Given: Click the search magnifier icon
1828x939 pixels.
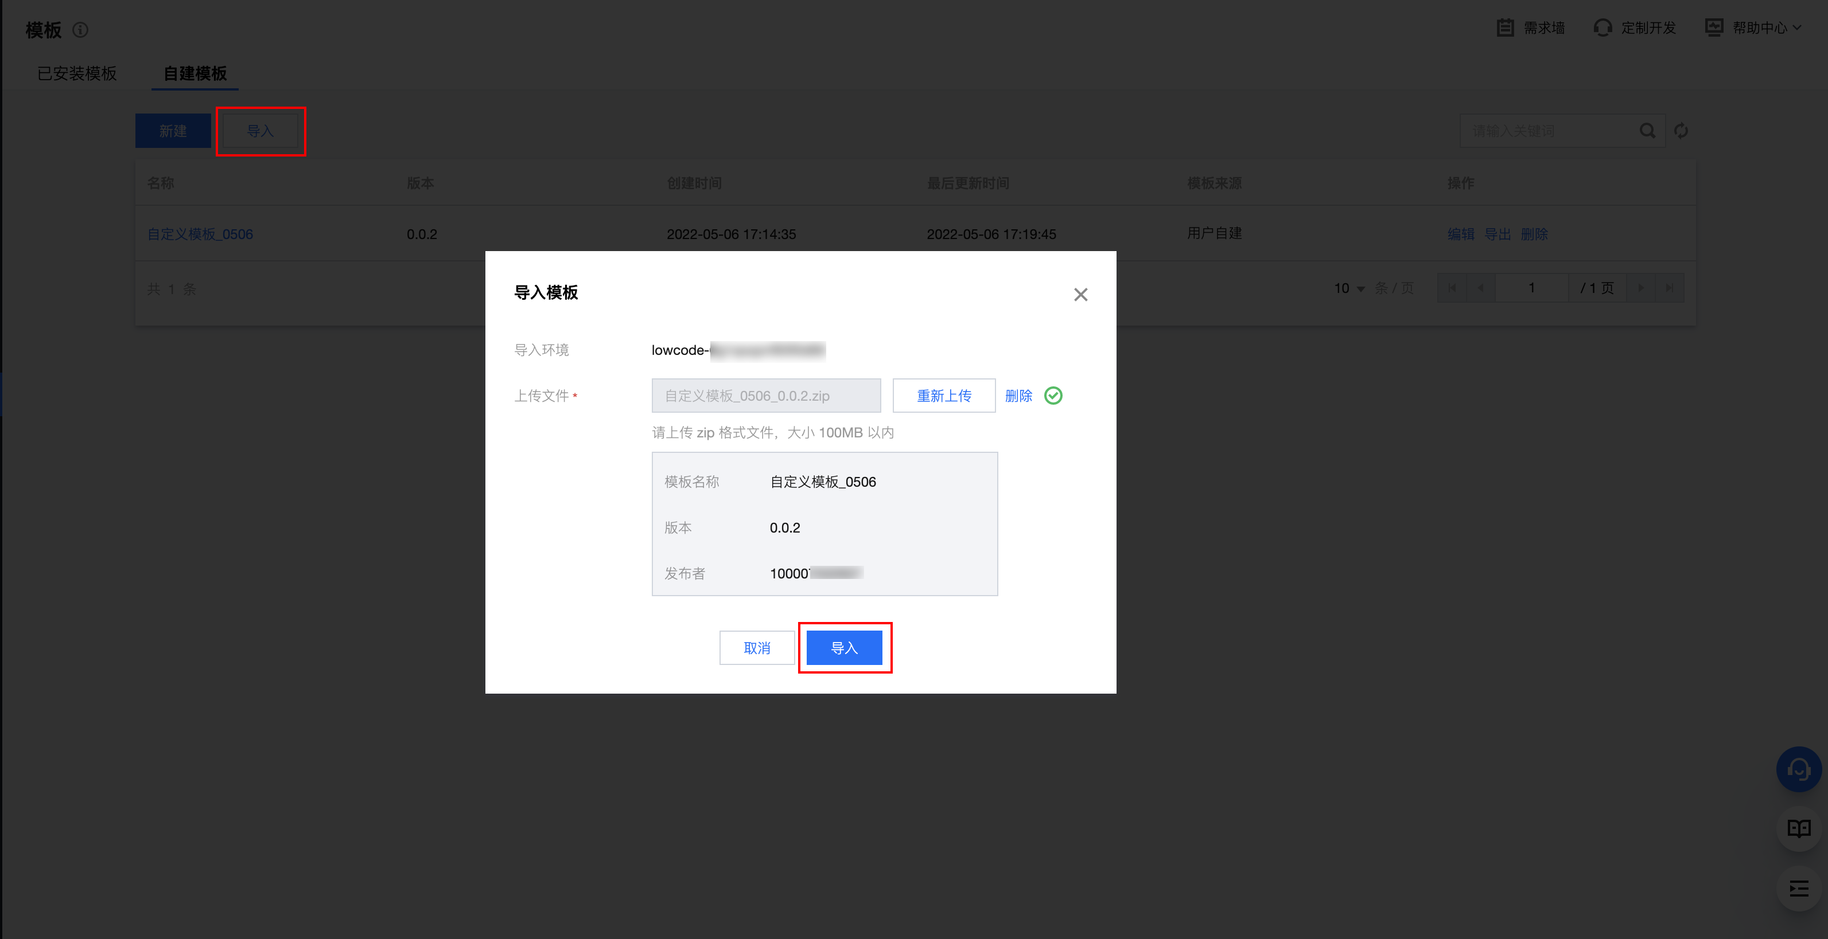Looking at the screenshot, I should click(x=1647, y=131).
